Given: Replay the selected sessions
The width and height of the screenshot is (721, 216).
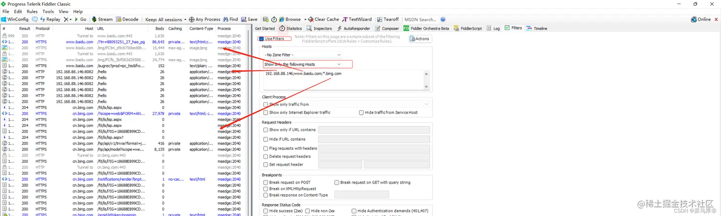Looking at the screenshot, I should click(x=50, y=20).
